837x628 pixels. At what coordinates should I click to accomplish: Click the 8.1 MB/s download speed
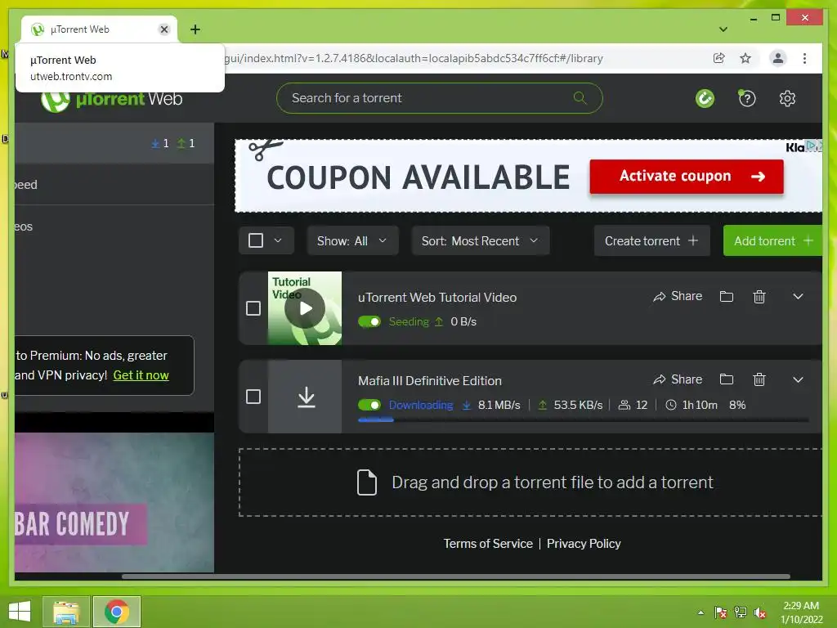point(499,405)
